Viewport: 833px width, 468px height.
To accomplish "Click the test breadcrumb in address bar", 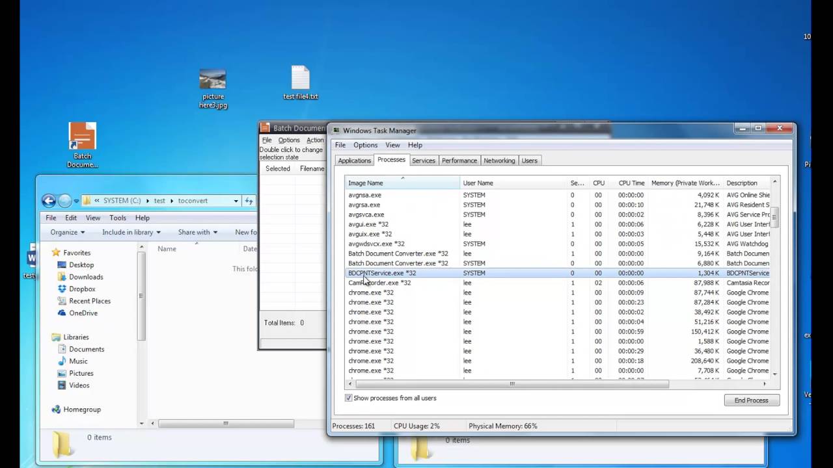I will click(159, 201).
